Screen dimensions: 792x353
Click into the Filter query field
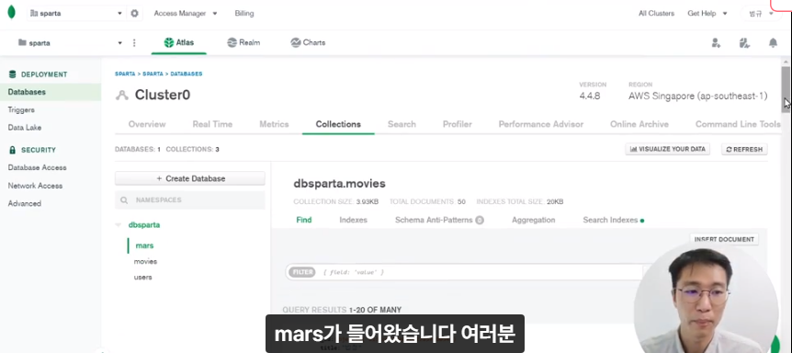coord(465,272)
